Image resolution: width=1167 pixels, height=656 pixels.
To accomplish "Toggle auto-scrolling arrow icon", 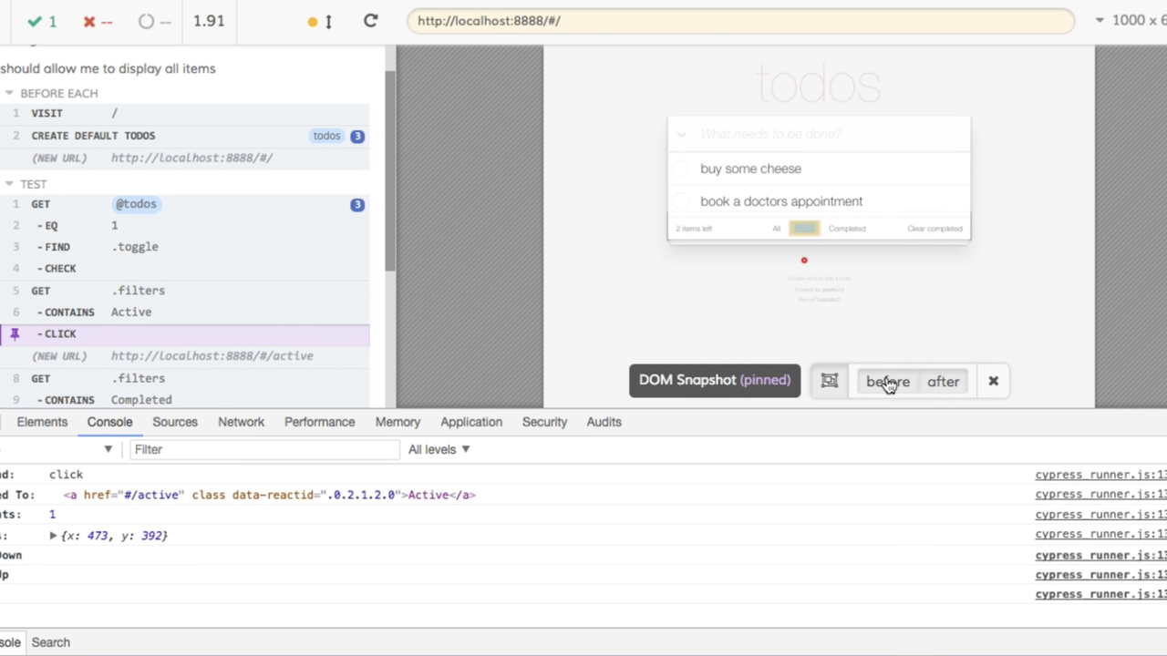I will pos(328,21).
